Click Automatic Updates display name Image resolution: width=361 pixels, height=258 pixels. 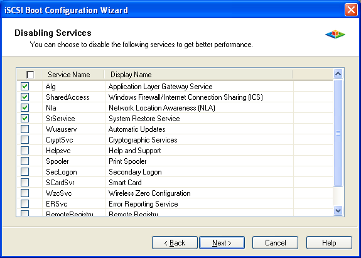click(137, 129)
